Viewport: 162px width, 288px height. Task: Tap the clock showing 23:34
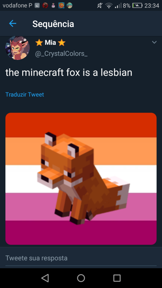coord(152,6)
